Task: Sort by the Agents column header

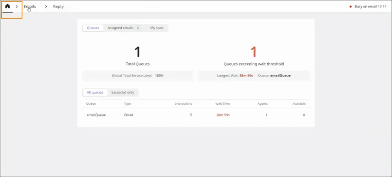Action: pos(262,103)
